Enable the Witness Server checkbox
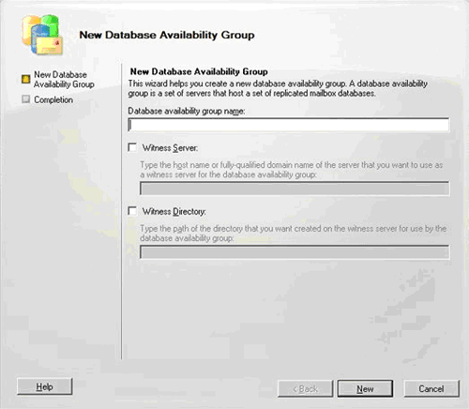This screenshot has width=469, height=409. (132, 147)
